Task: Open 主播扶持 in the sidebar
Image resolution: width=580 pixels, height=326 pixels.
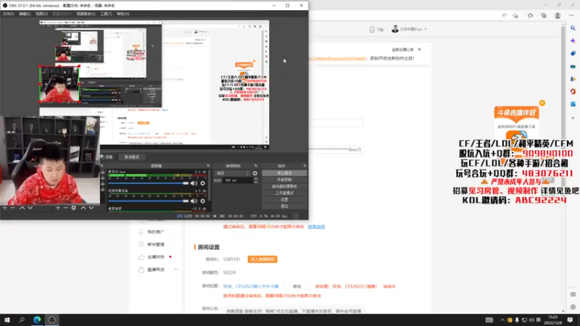Action: (155, 257)
